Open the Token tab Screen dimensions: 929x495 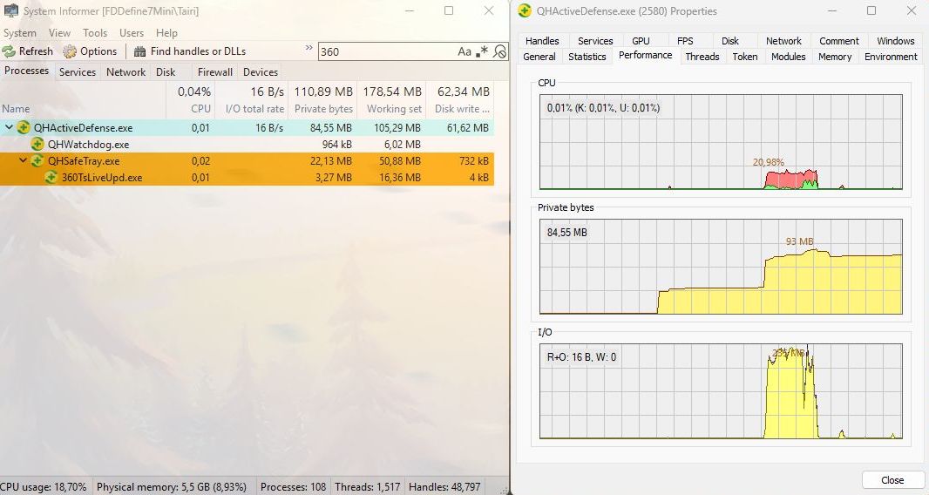pyautogui.click(x=745, y=57)
